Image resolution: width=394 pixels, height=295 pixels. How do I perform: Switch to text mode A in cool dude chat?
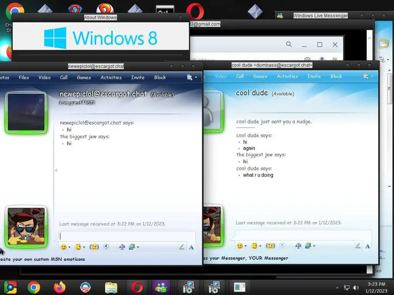pos(367,246)
